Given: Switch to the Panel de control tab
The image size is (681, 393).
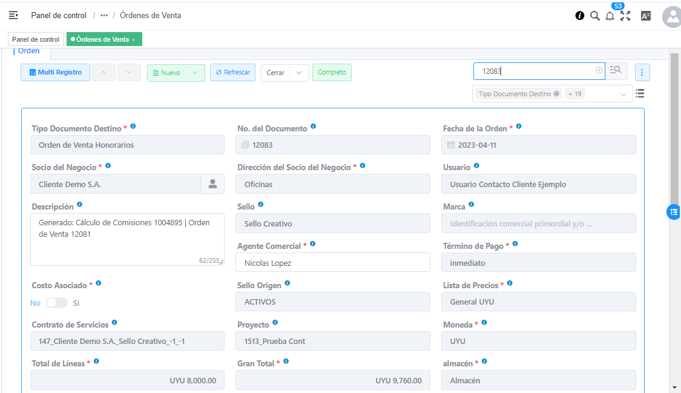Looking at the screenshot, I should tap(36, 39).
